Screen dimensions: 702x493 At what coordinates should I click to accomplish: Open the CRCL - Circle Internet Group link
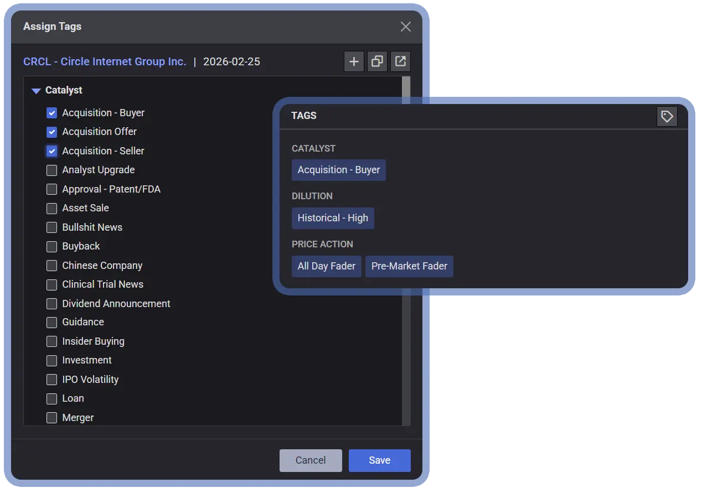(105, 61)
